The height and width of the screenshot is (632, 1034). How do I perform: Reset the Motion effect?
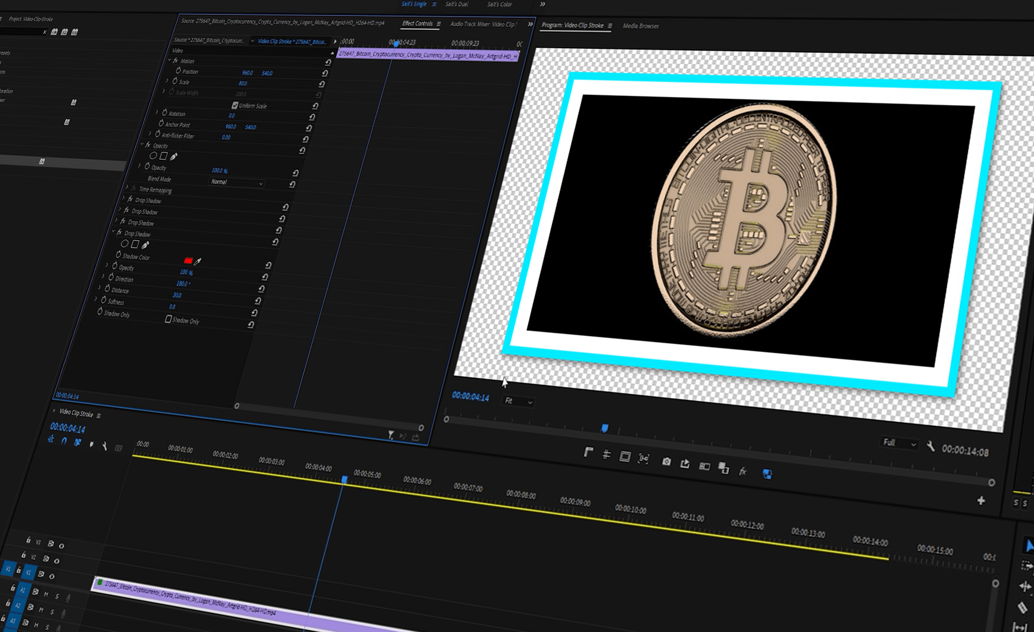(328, 62)
